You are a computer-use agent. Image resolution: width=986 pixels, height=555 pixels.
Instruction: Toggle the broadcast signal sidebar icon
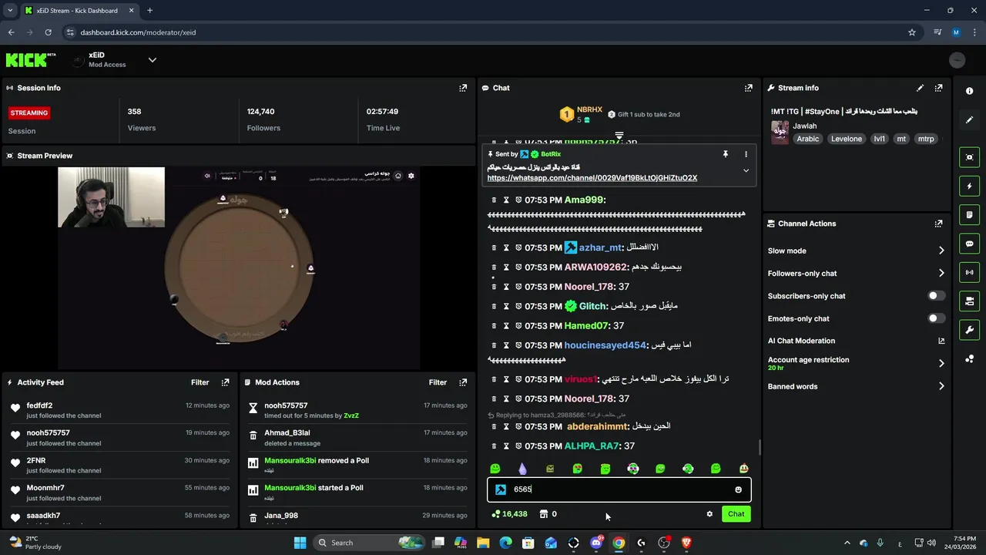(969, 272)
